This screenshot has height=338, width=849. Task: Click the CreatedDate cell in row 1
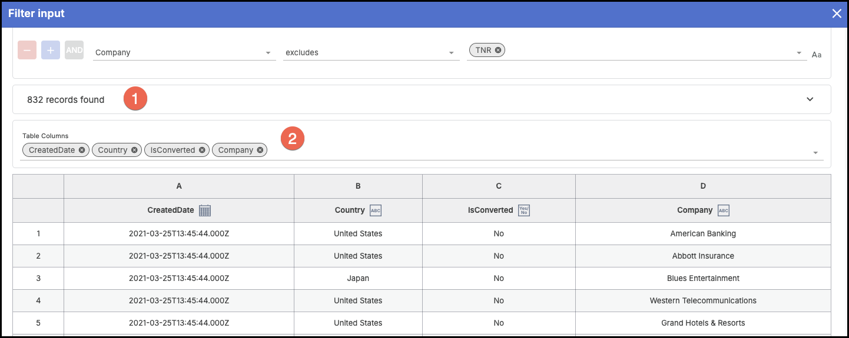[x=179, y=233]
